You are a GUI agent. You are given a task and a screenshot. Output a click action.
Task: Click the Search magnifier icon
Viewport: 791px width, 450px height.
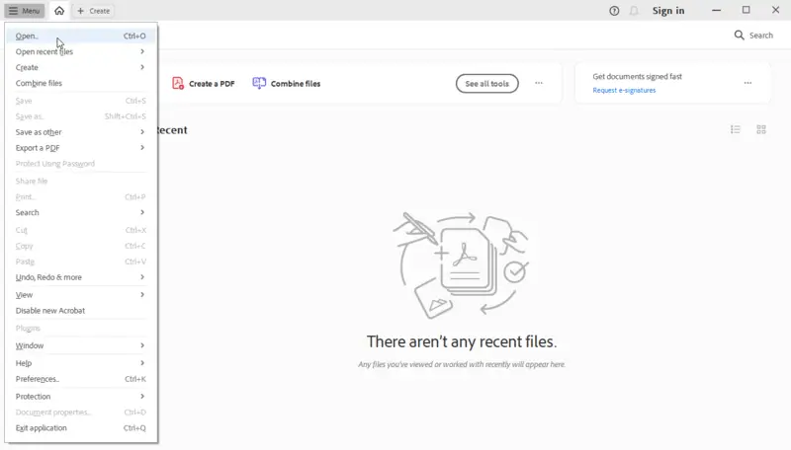coord(739,36)
